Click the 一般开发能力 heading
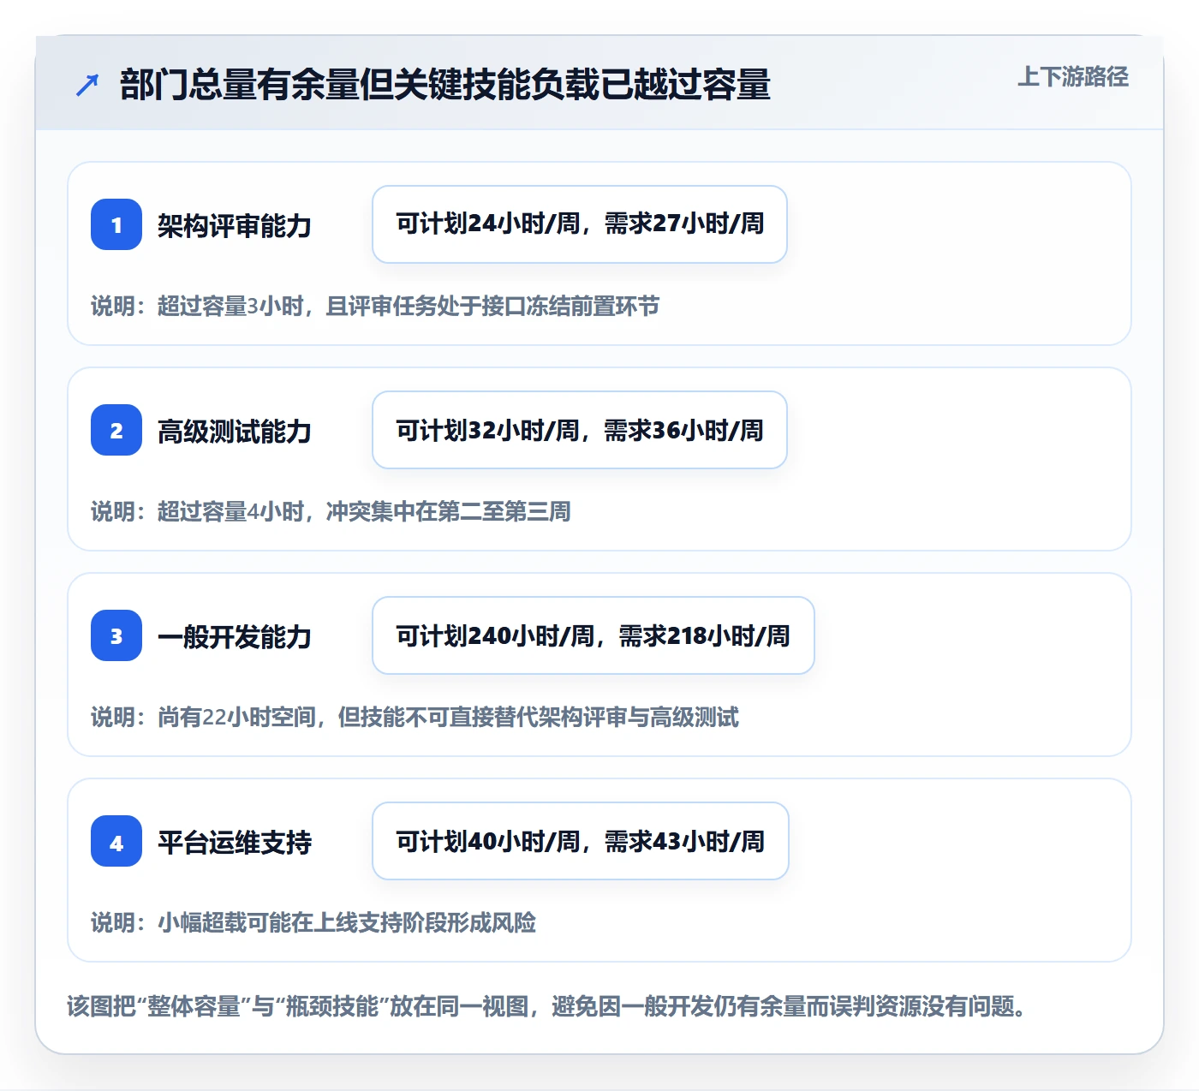Image resolution: width=1199 pixels, height=1091 pixels. [235, 637]
